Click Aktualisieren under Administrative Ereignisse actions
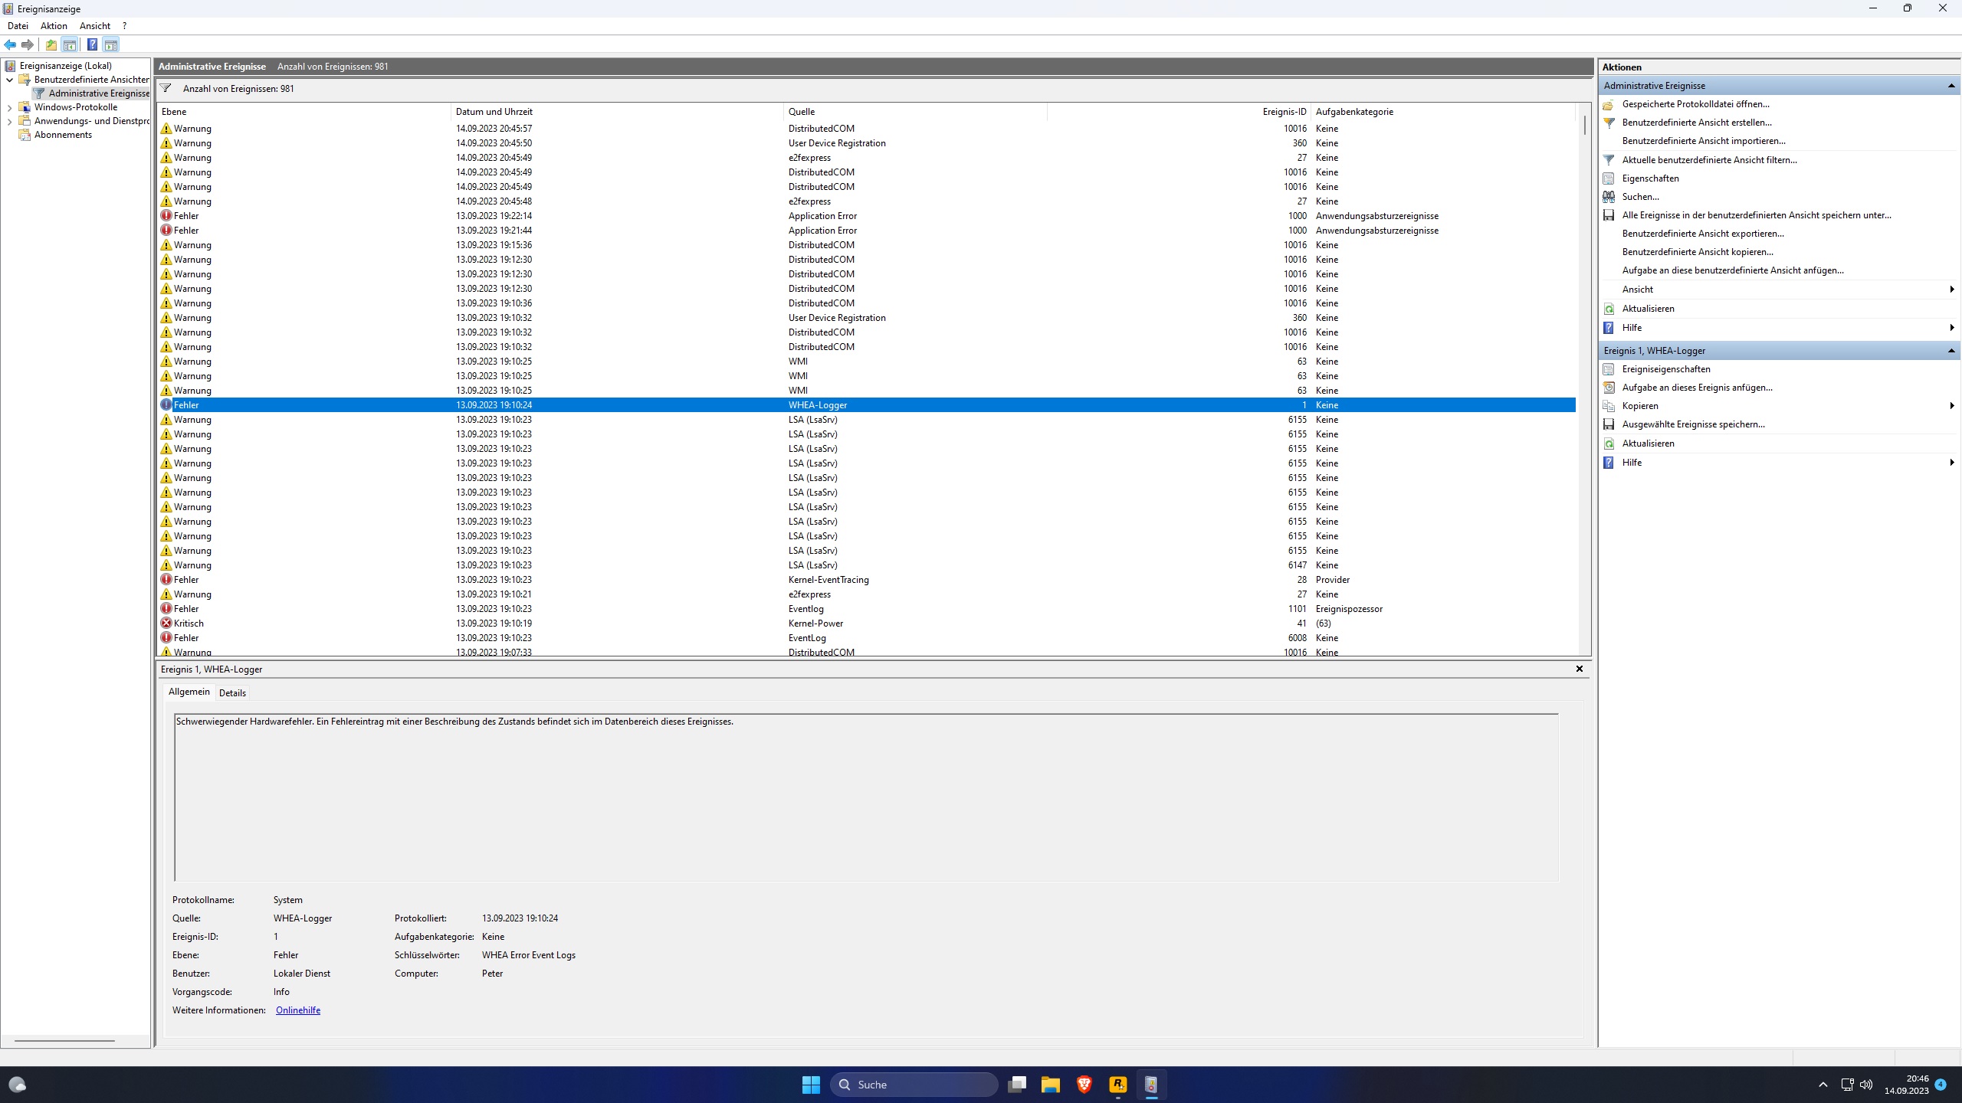The width and height of the screenshot is (1962, 1103). coord(1648,309)
